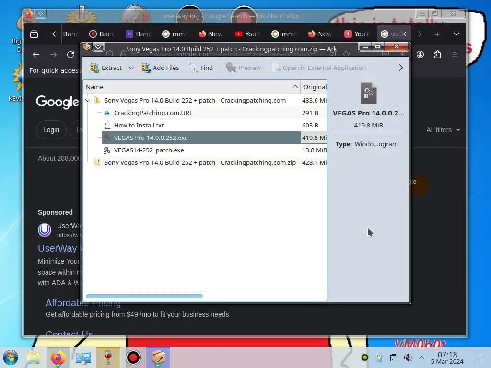
Task: Click Add Files in Ark toolbar
Action: 160,68
